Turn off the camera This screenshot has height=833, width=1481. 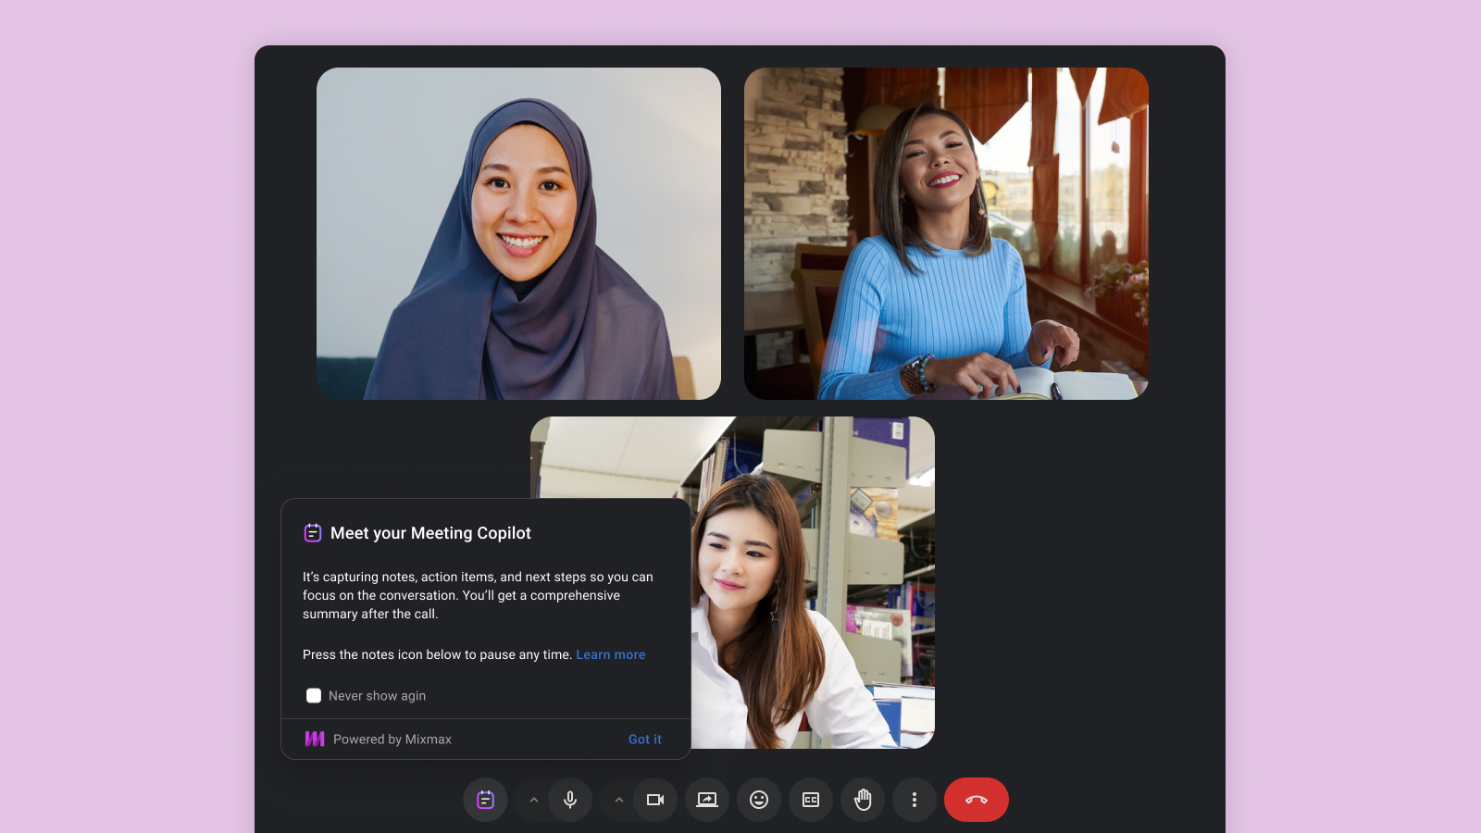tap(655, 799)
